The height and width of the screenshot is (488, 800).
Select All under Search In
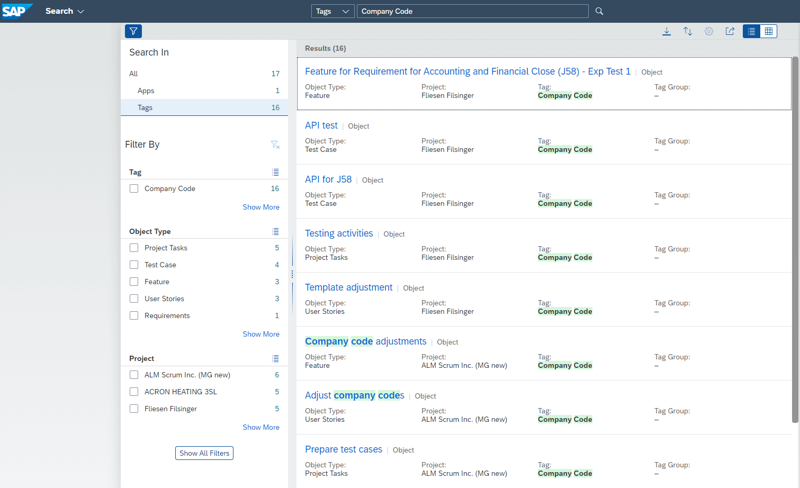click(133, 74)
